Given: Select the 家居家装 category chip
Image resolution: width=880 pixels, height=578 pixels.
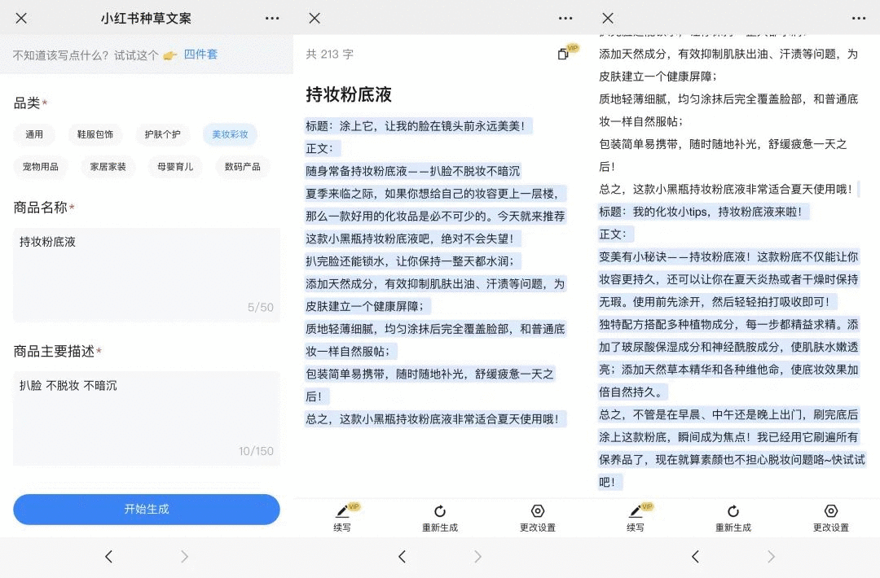Looking at the screenshot, I should click(x=108, y=167).
